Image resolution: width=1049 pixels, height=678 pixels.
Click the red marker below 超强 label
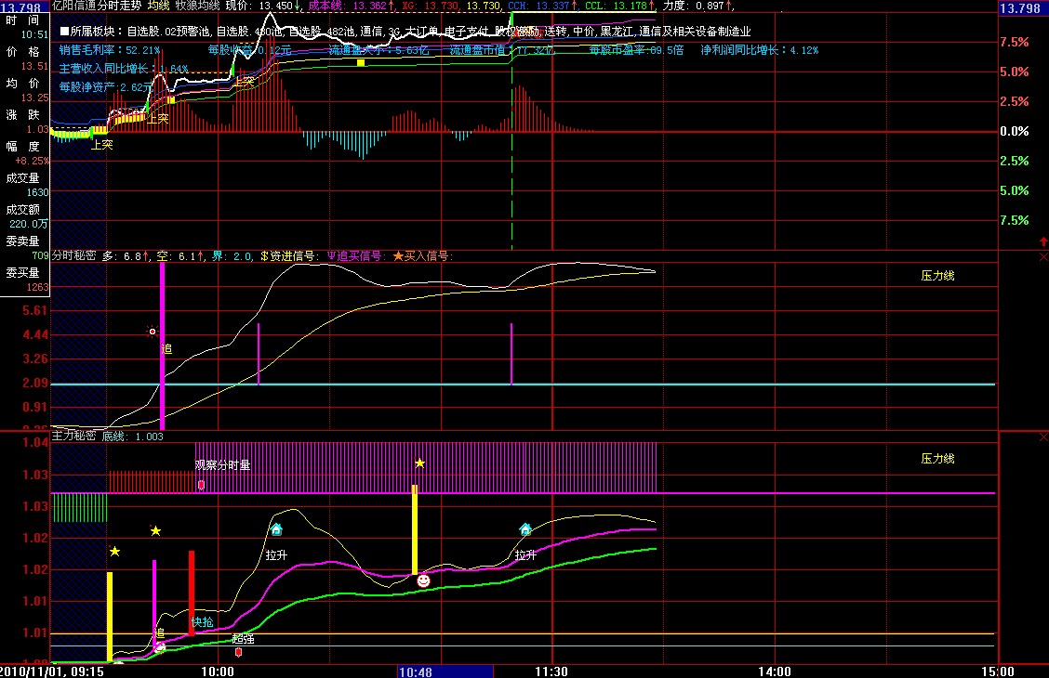coord(238,652)
